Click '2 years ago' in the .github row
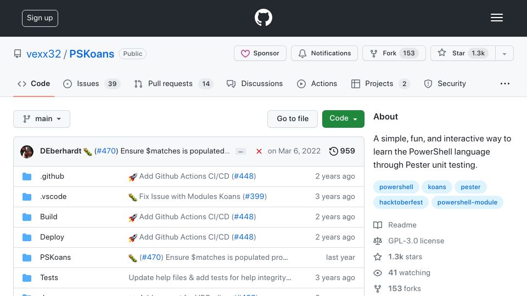 click(335, 176)
